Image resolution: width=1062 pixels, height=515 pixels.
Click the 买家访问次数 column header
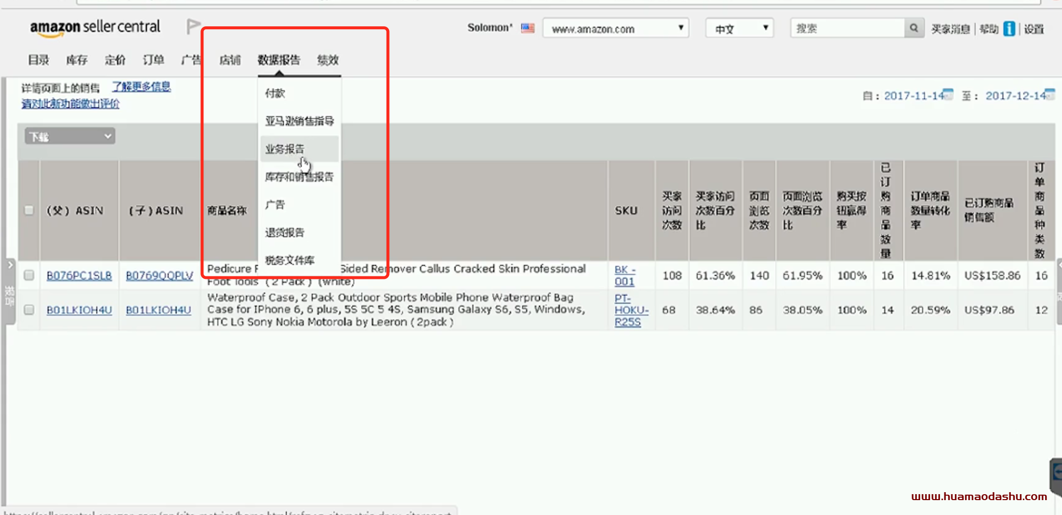coord(672,210)
